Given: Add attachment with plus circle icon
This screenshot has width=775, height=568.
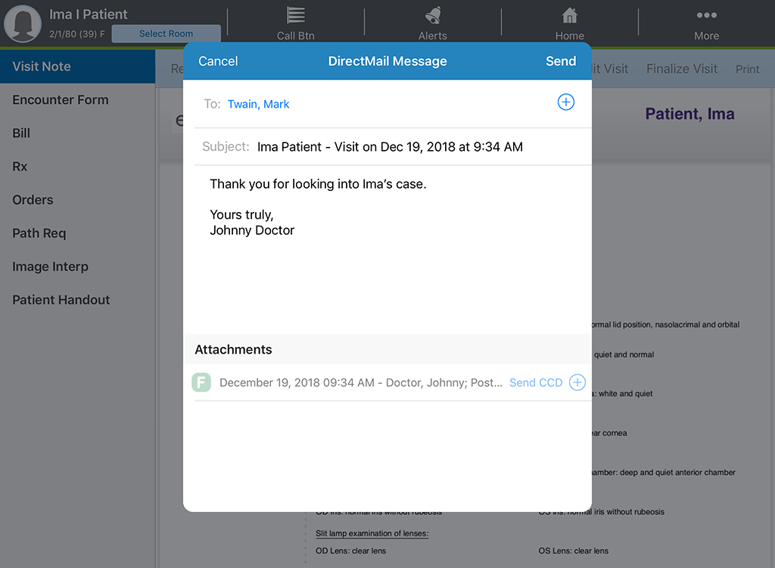Looking at the screenshot, I should (577, 382).
